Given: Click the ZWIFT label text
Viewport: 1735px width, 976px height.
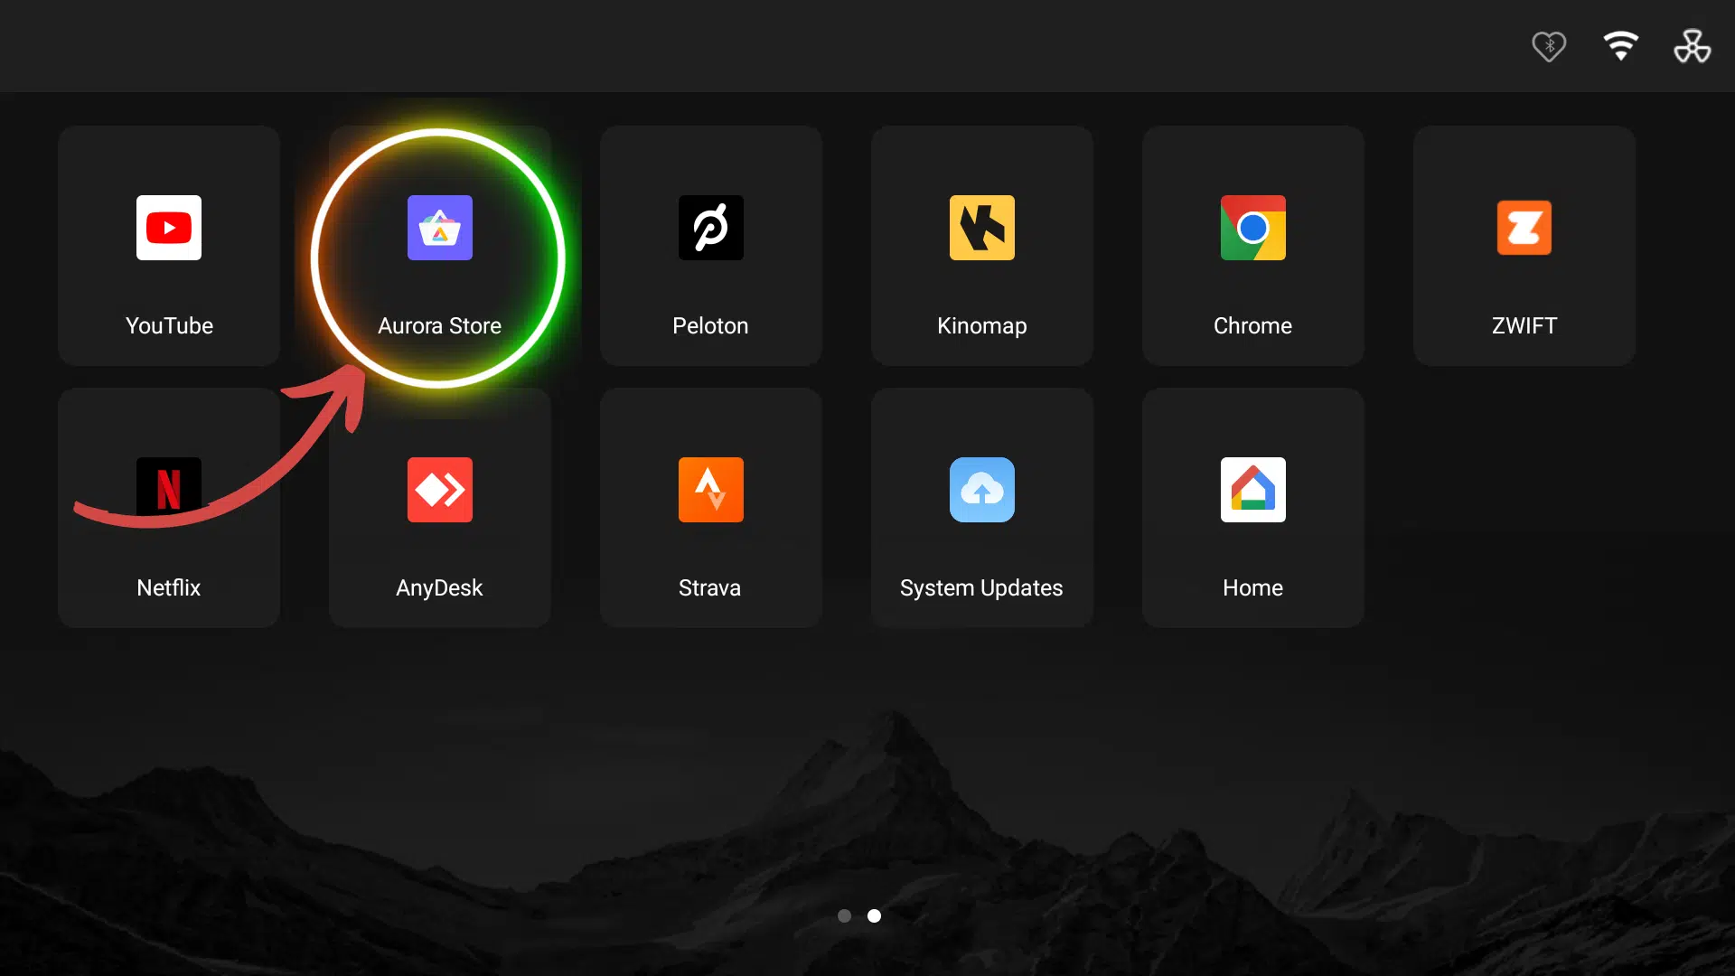Looking at the screenshot, I should pyautogui.click(x=1524, y=325).
